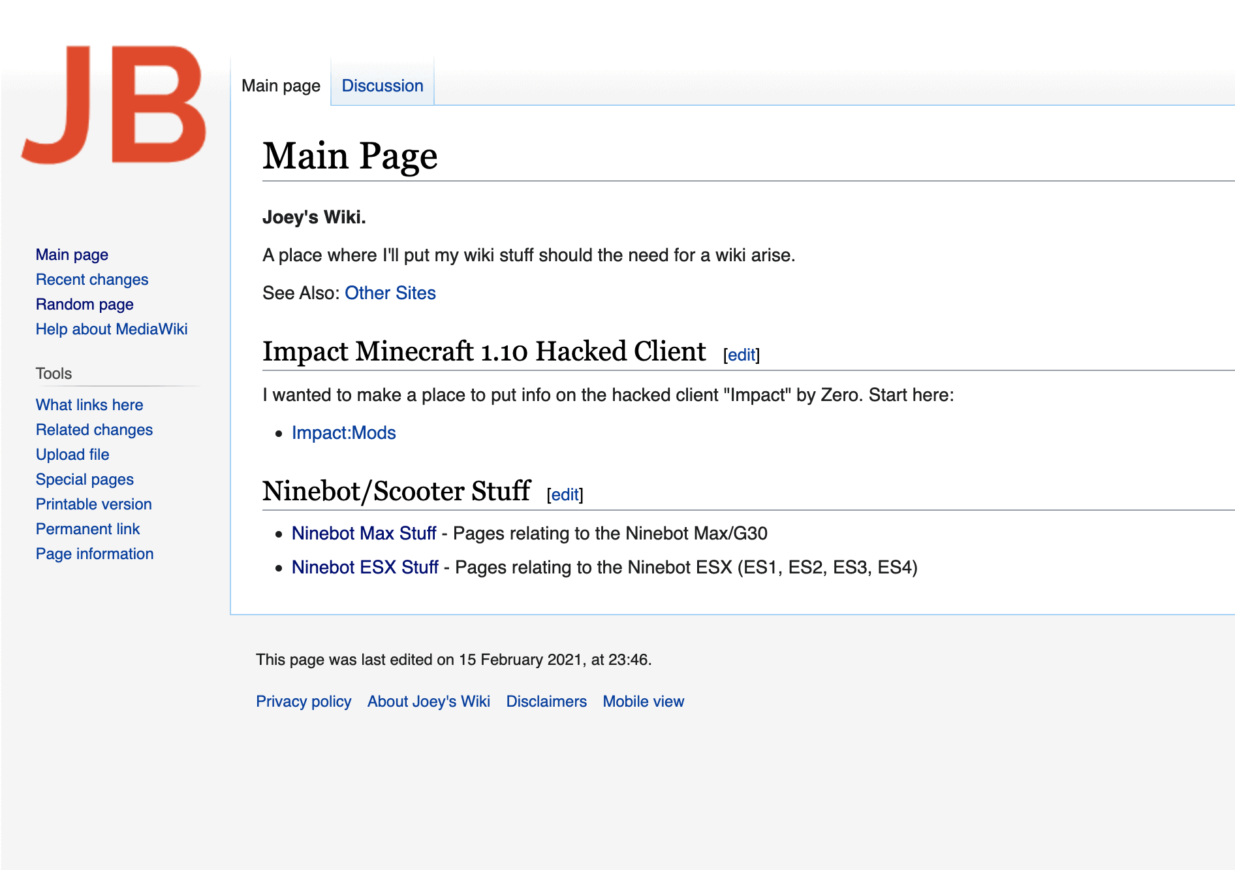Open Special pages list
This screenshot has height=870, width=1235.
(84, 479)
